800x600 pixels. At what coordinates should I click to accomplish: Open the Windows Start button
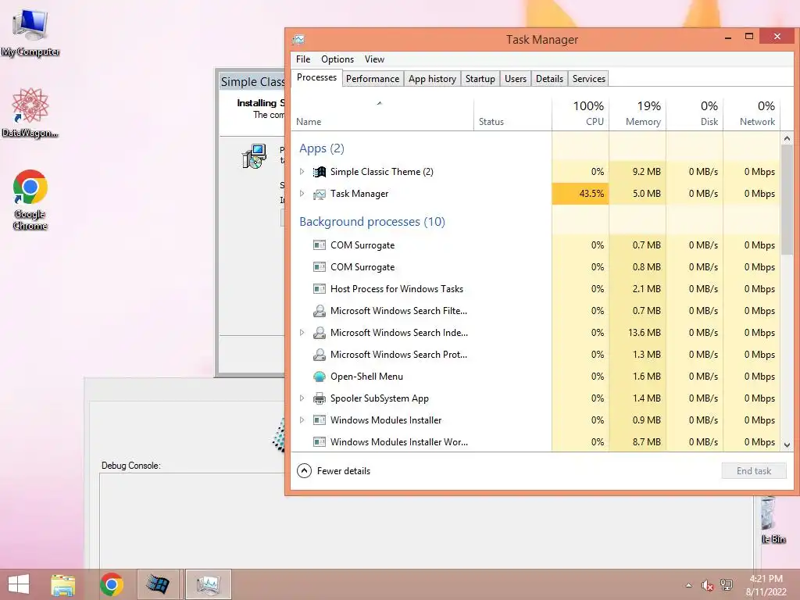[19, 584]
